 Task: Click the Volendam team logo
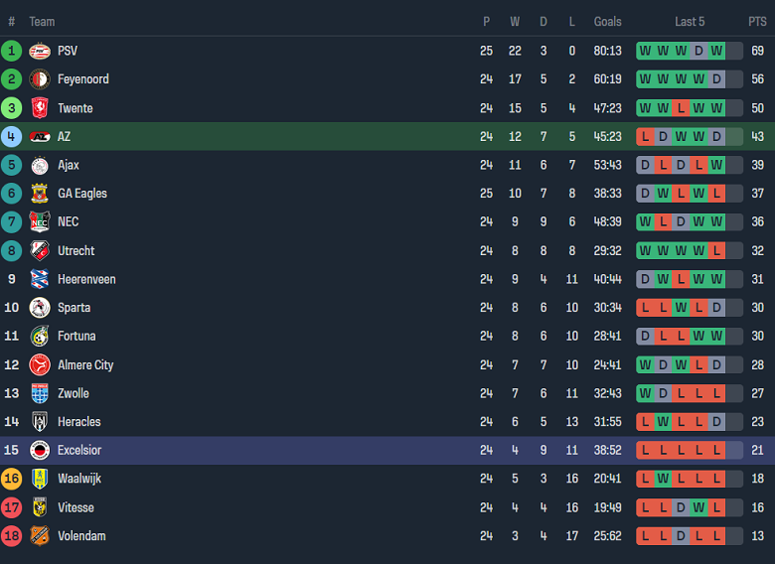40,536
